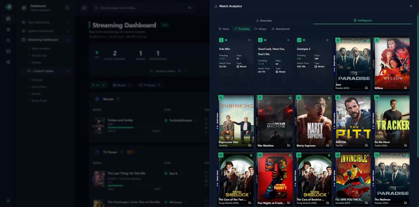Click the "29d 19h" watch time value
The image size is (419, 207).
click(x=301, y=66)
